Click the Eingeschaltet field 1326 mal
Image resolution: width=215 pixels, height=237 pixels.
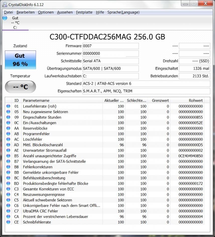point(194,69)
